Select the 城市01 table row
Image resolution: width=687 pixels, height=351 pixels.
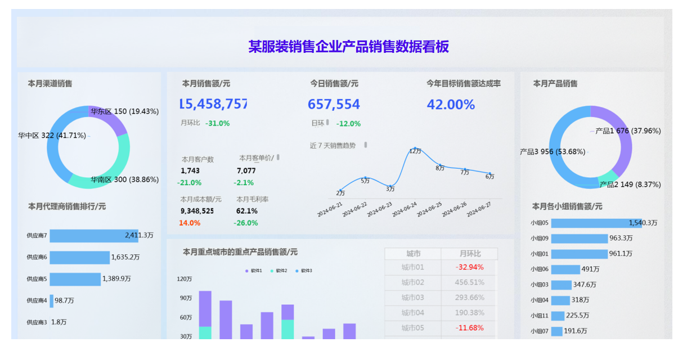(x=413, y=267)
